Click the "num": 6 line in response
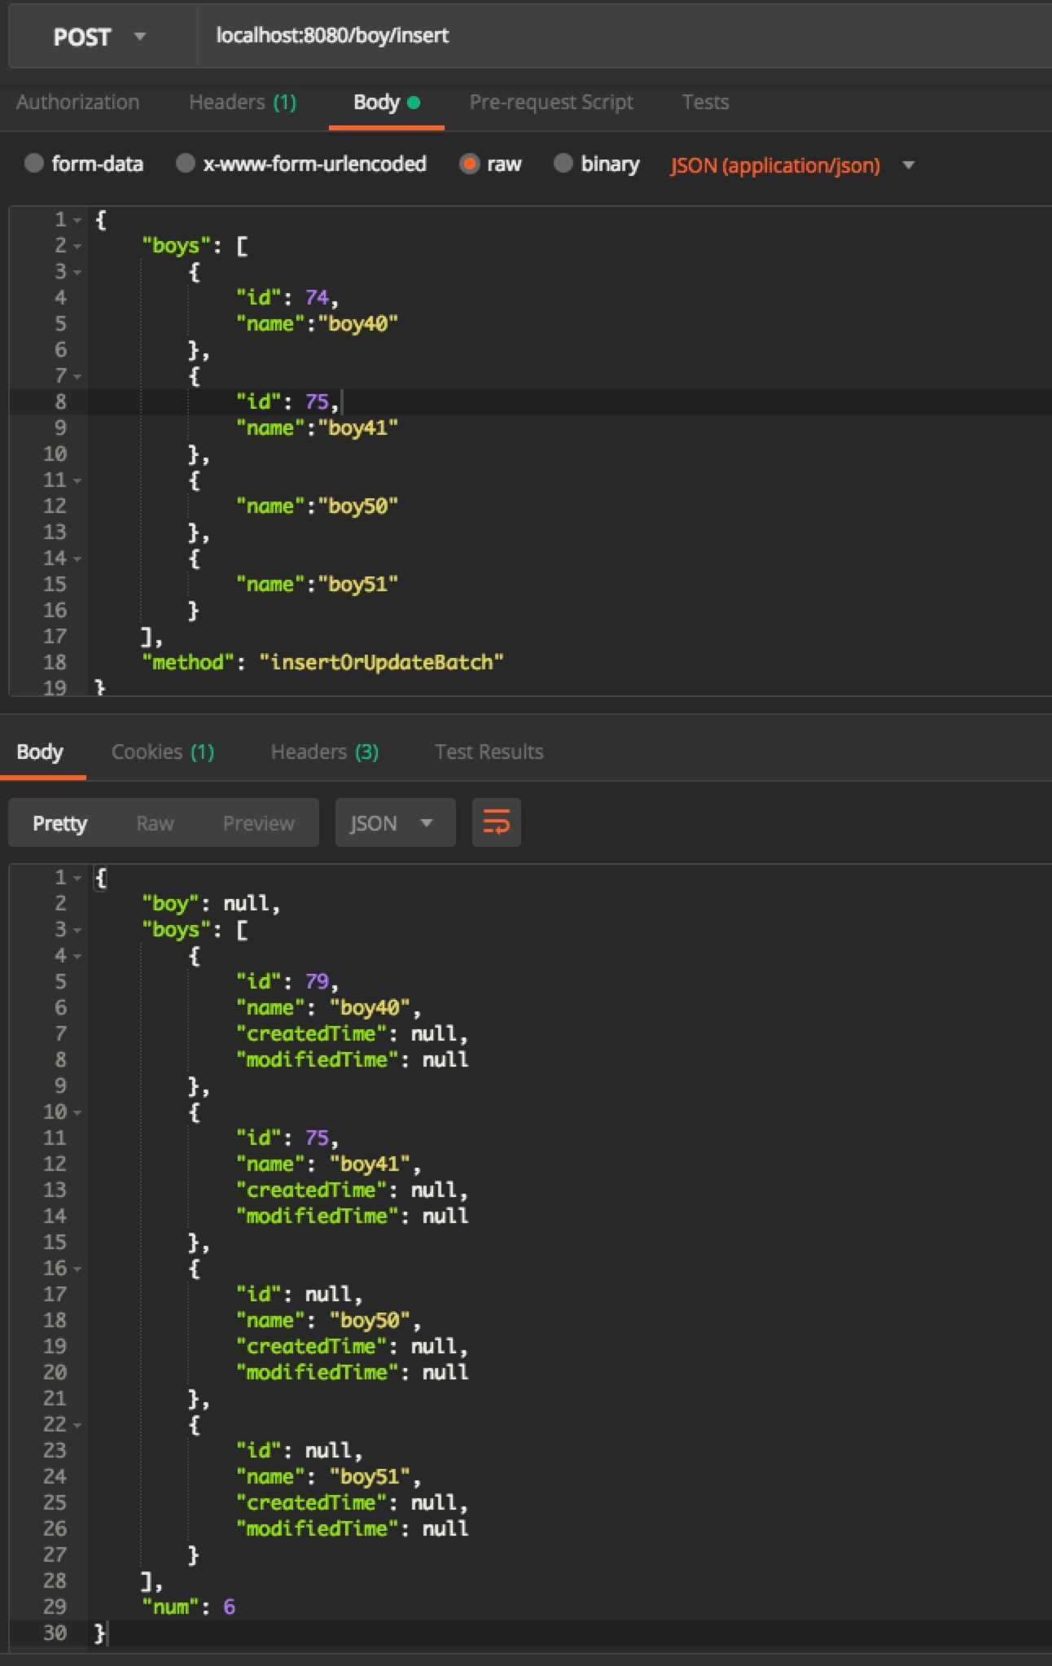 point(189,1607)
